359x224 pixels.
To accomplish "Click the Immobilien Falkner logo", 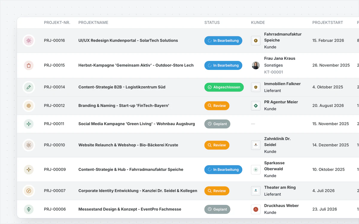I will 256,87.
